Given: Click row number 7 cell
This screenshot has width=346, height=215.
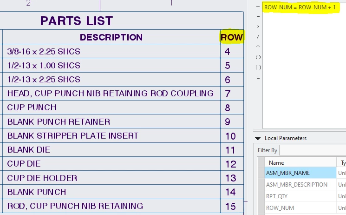Looking at the screenshot, I should (232, 94).
